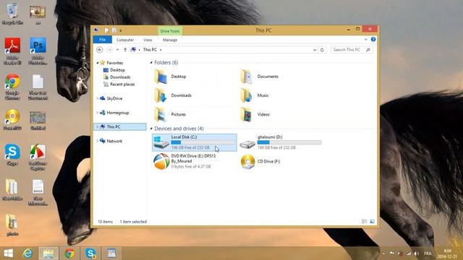The image size is (463, 260).
Task: Open the Computer ribbon tab
Action: click(125, 40)
